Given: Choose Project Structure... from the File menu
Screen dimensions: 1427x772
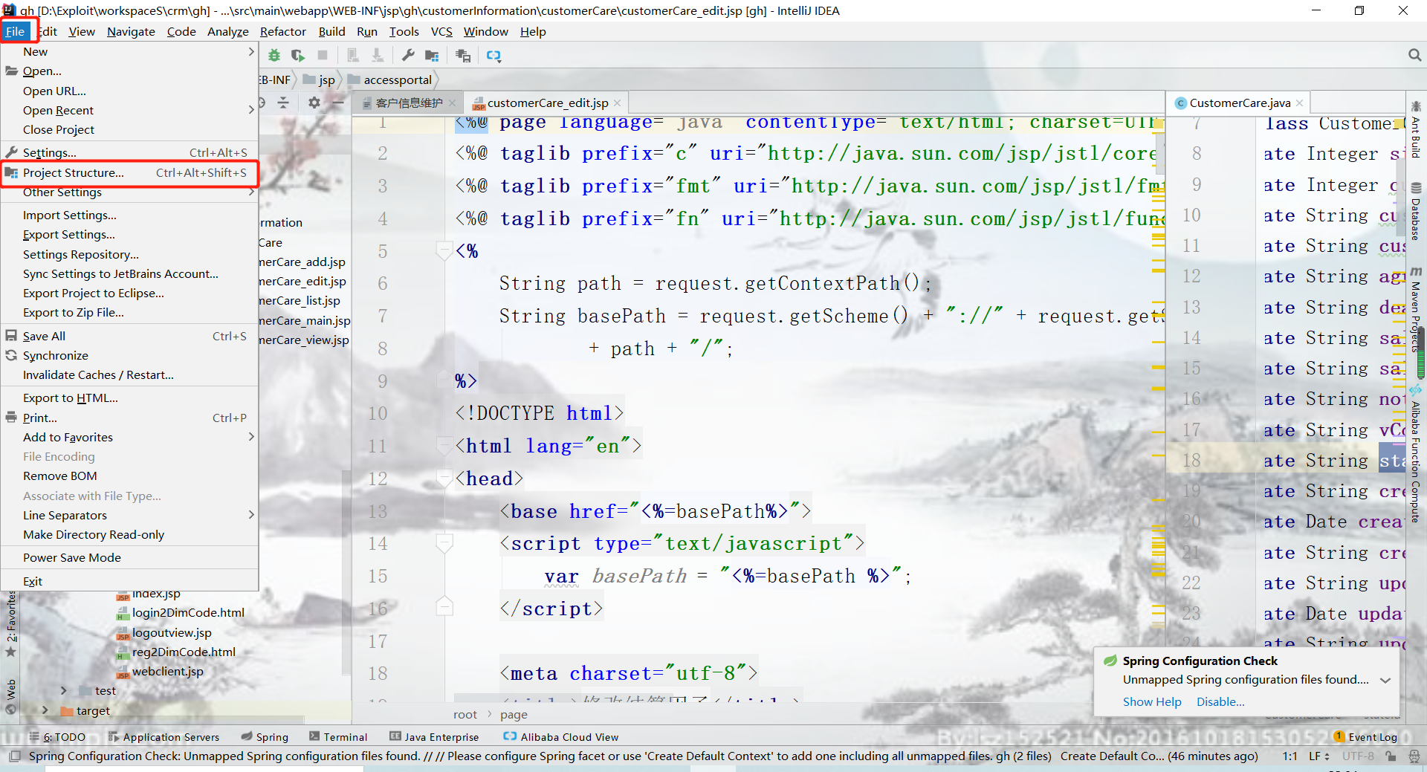Looking at the screenshot, I should (x=129, y=173).
